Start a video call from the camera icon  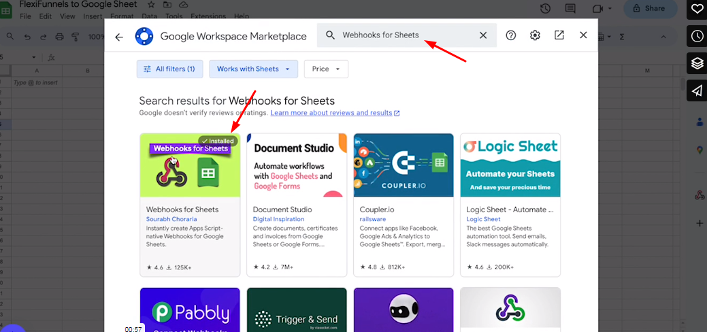pyautogui.click(x=598, y=8)
